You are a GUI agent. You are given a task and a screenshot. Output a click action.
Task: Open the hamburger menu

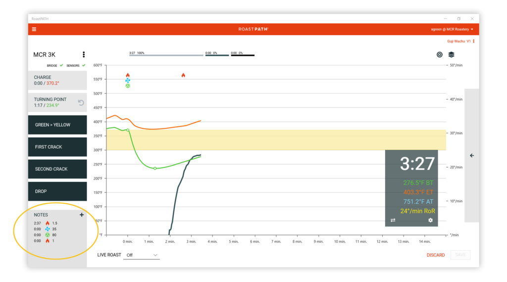(x=34, y=29)
